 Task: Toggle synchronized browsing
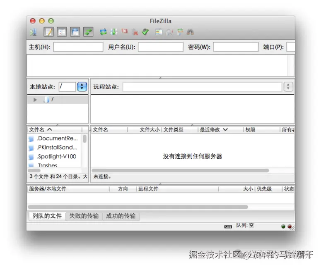180,32
